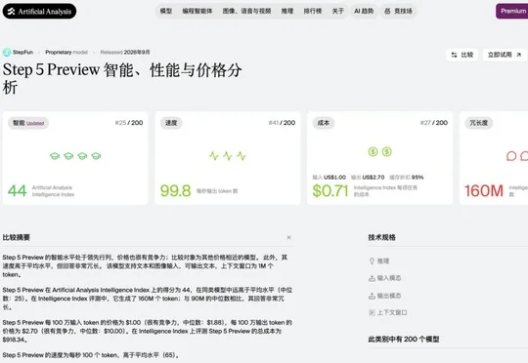Click the 成本 card label
The height and width of the screenshot is (363, 528).
point(324,123)
